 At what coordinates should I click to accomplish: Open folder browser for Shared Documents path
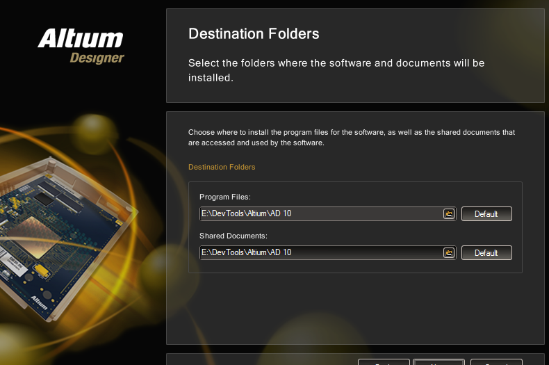[448, 252]
